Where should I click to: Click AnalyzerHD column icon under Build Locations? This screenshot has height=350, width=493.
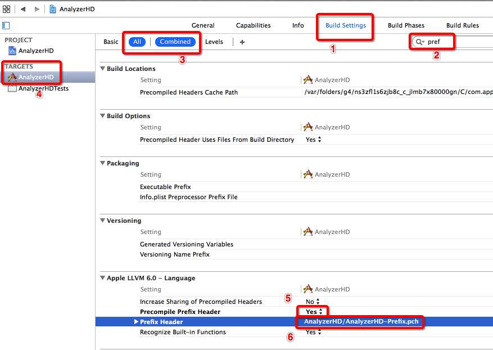[308, 80]
